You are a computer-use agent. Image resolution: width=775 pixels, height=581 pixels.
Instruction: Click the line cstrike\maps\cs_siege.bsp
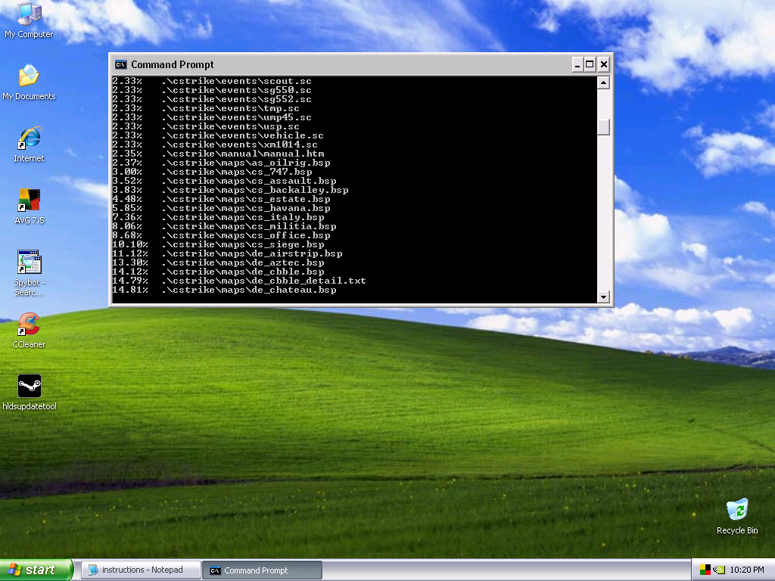(243, 244)
